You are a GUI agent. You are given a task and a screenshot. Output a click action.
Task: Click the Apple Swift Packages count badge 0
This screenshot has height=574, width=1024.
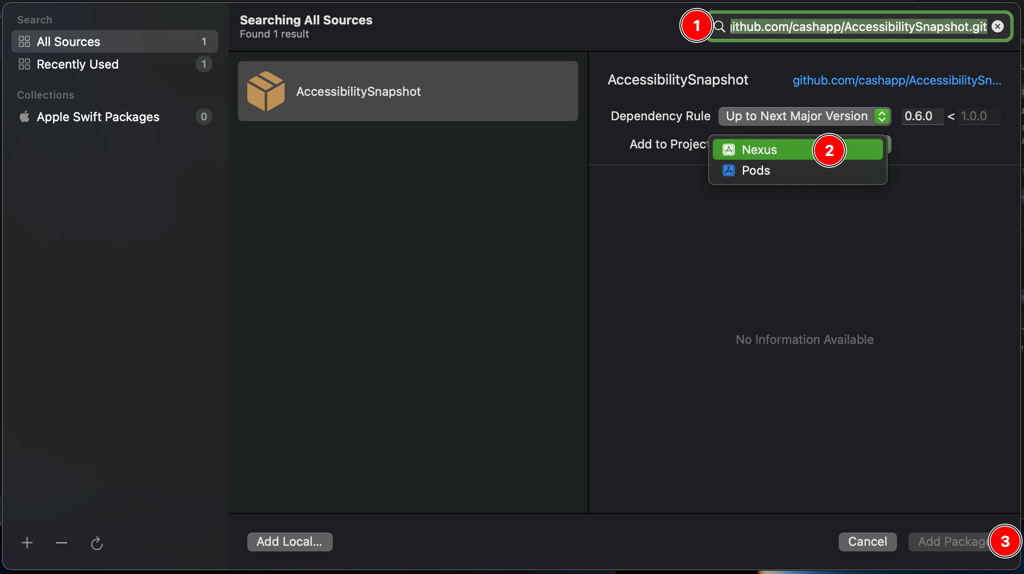point(204,116)
